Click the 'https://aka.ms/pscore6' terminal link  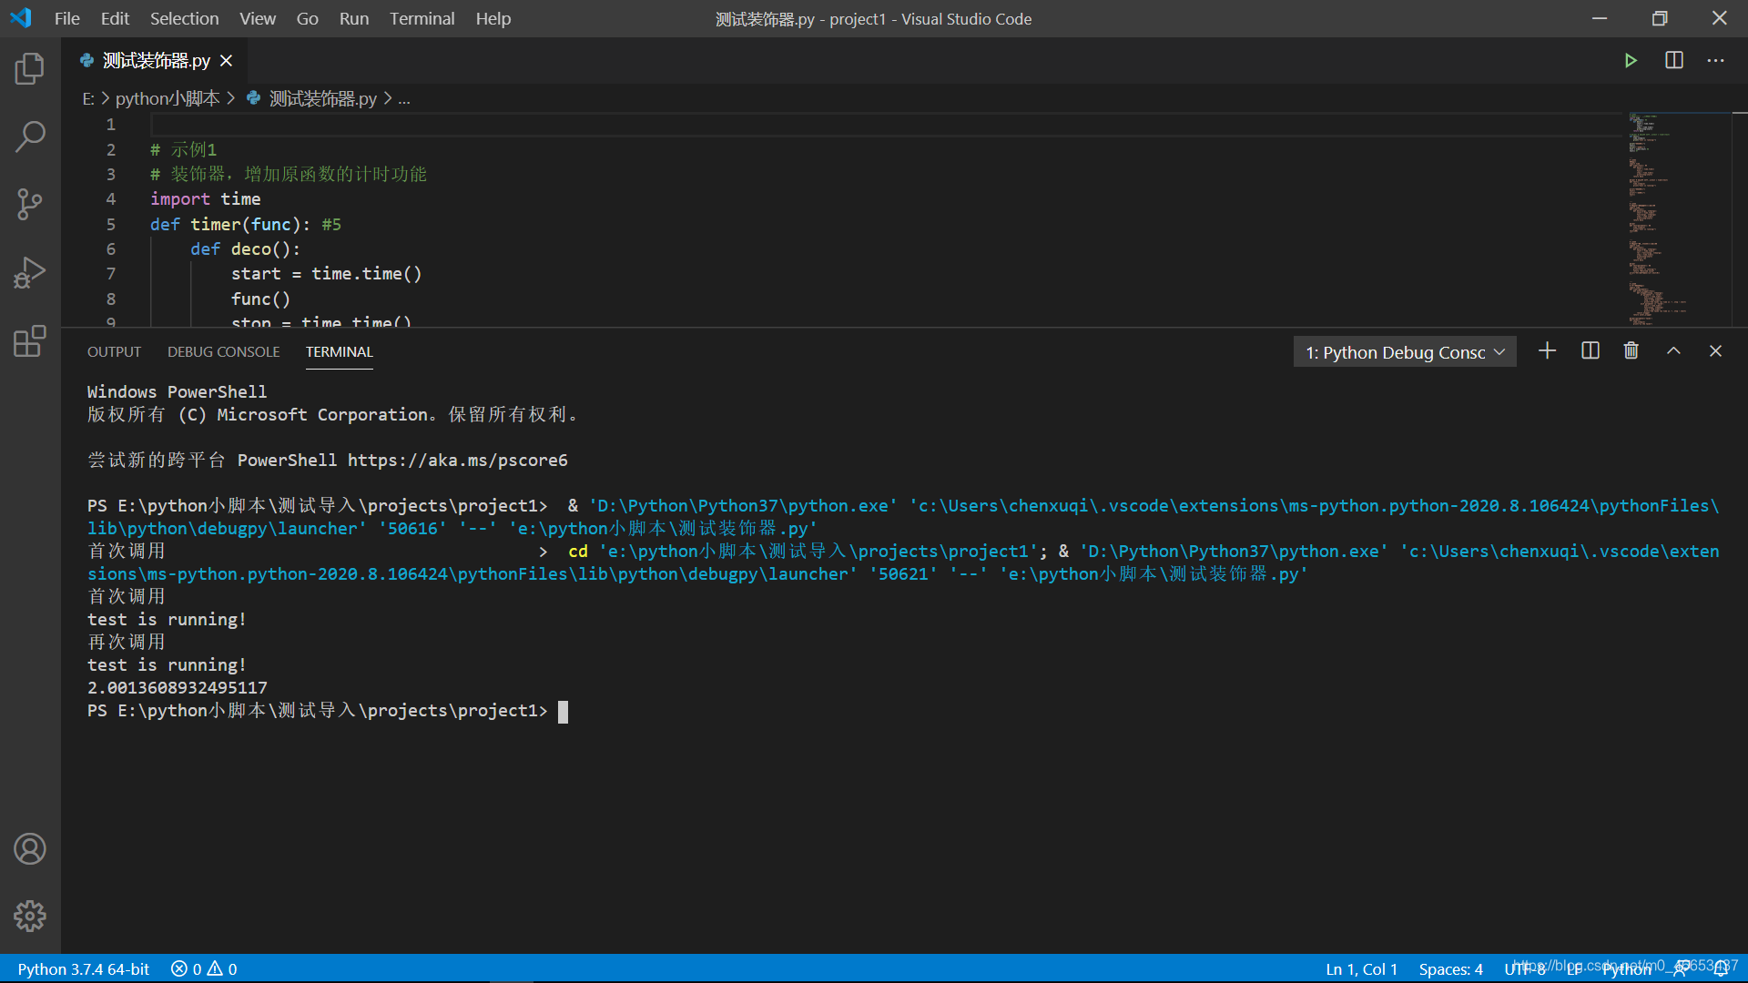pos(457,461)
